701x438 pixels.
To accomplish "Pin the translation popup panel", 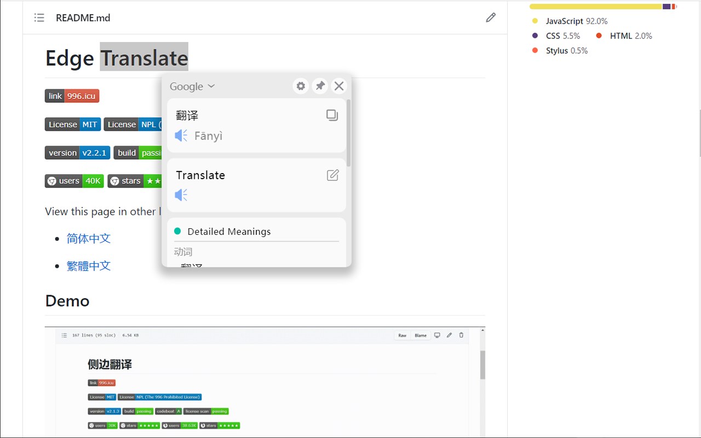I will click(320, 86).
